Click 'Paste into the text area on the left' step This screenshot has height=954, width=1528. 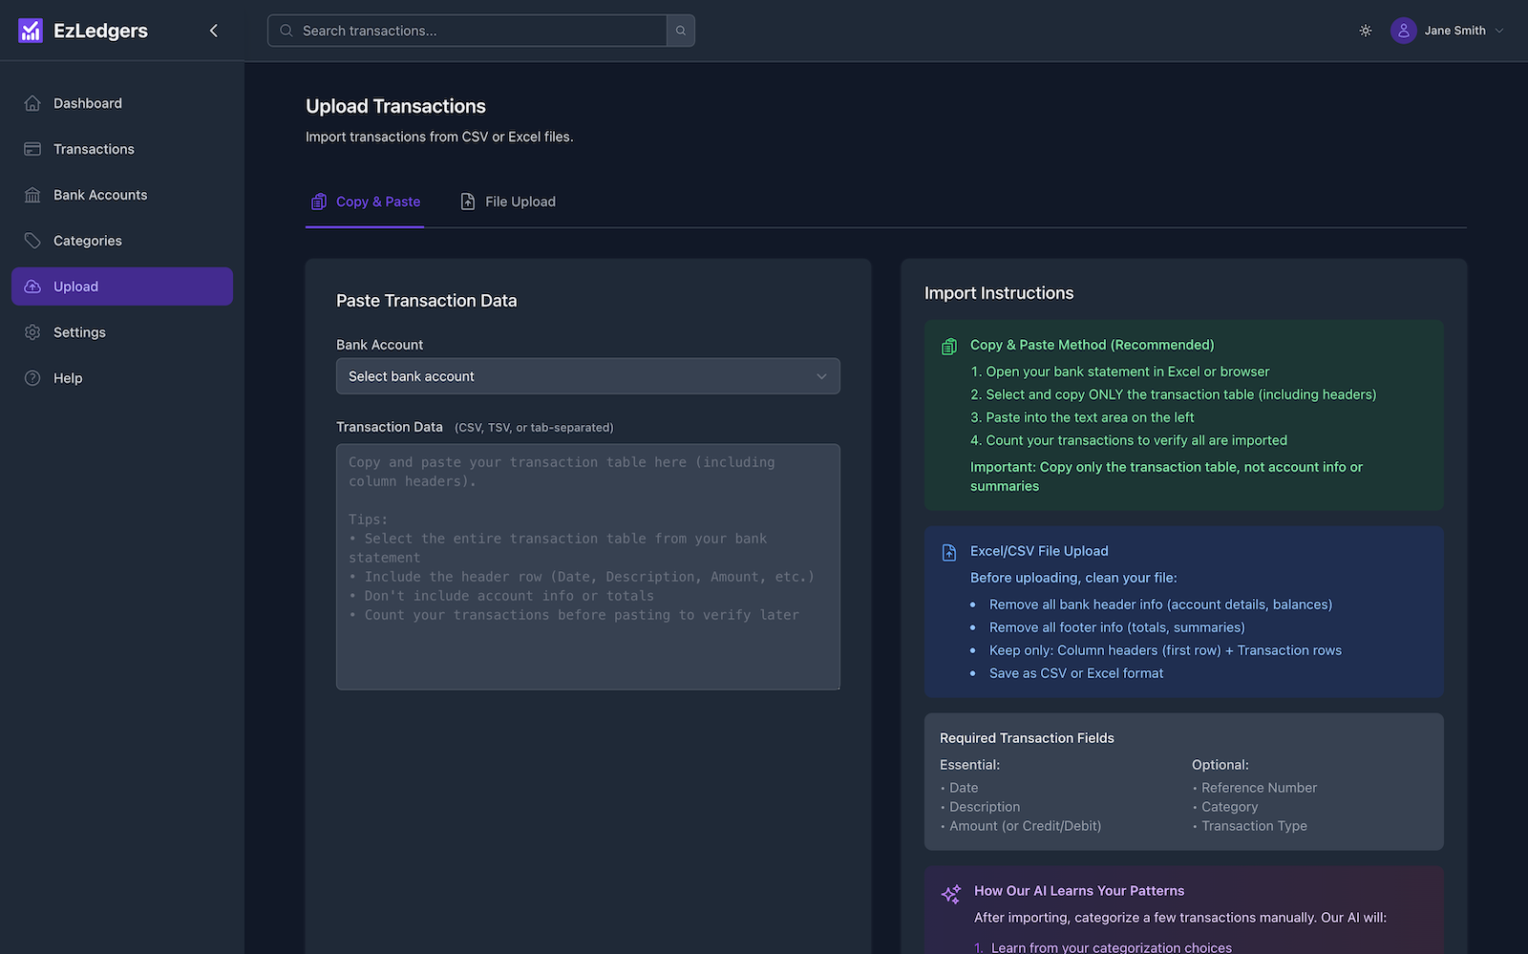(x=1090, y=417)
